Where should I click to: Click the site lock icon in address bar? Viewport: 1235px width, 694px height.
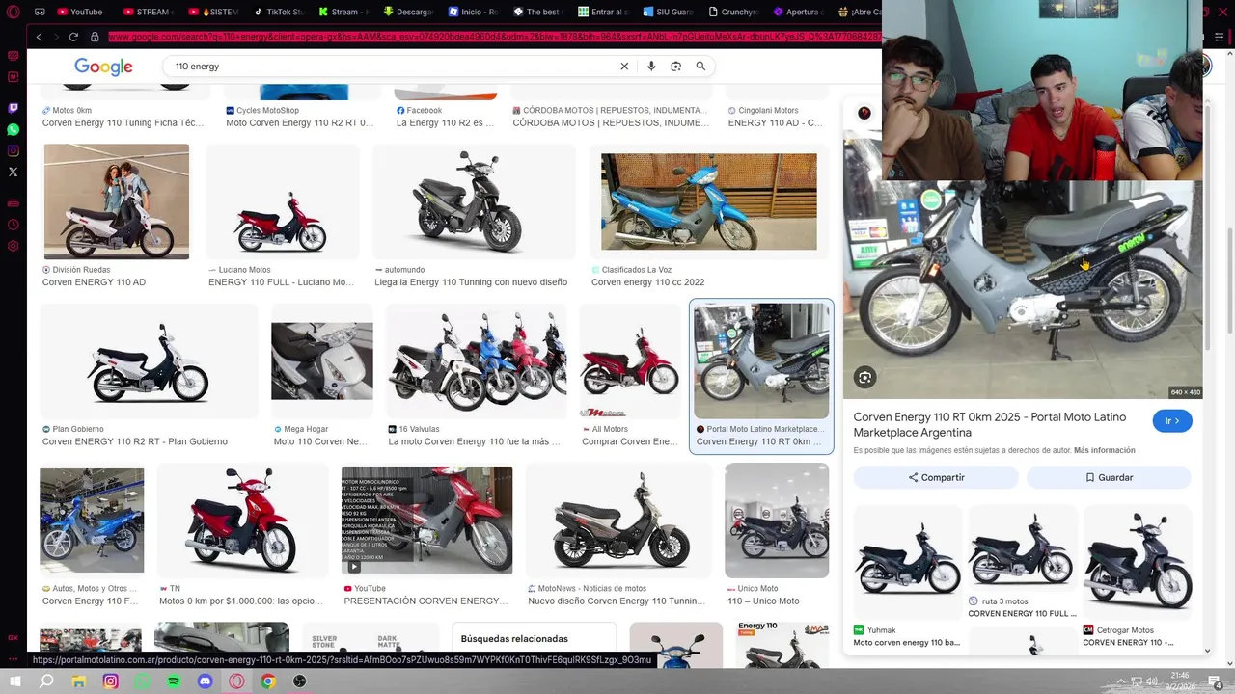tap(95, 37)
